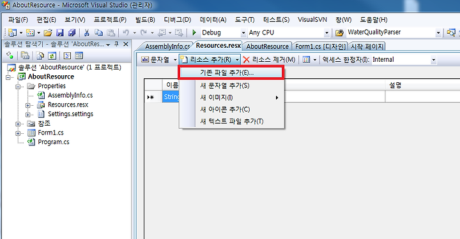Expand the Form1.cs tree node
The width and height of the screenshot is (460, 239).
click(x=18, y=133)
